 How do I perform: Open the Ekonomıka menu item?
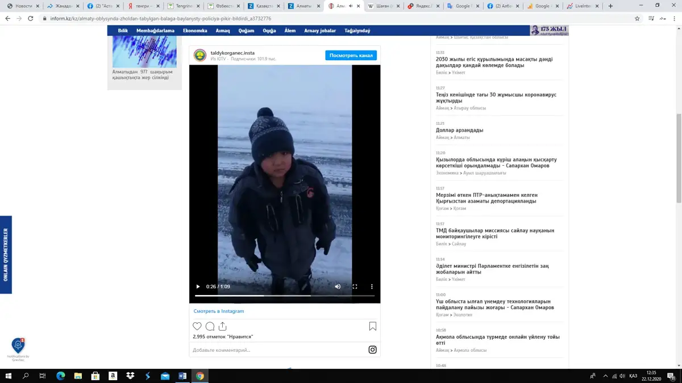coord(195,31)
